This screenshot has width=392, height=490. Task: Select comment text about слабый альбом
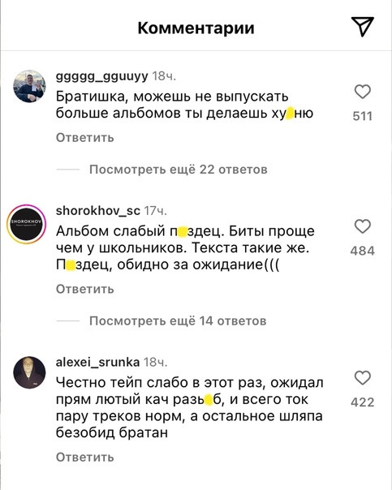[x=185, y=248]
